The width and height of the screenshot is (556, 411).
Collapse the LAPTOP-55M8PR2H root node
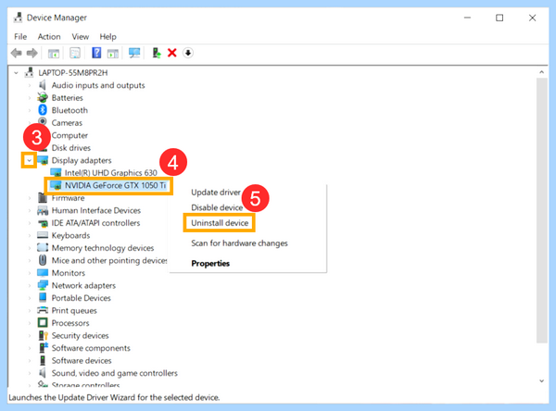(x=16, y=73)
